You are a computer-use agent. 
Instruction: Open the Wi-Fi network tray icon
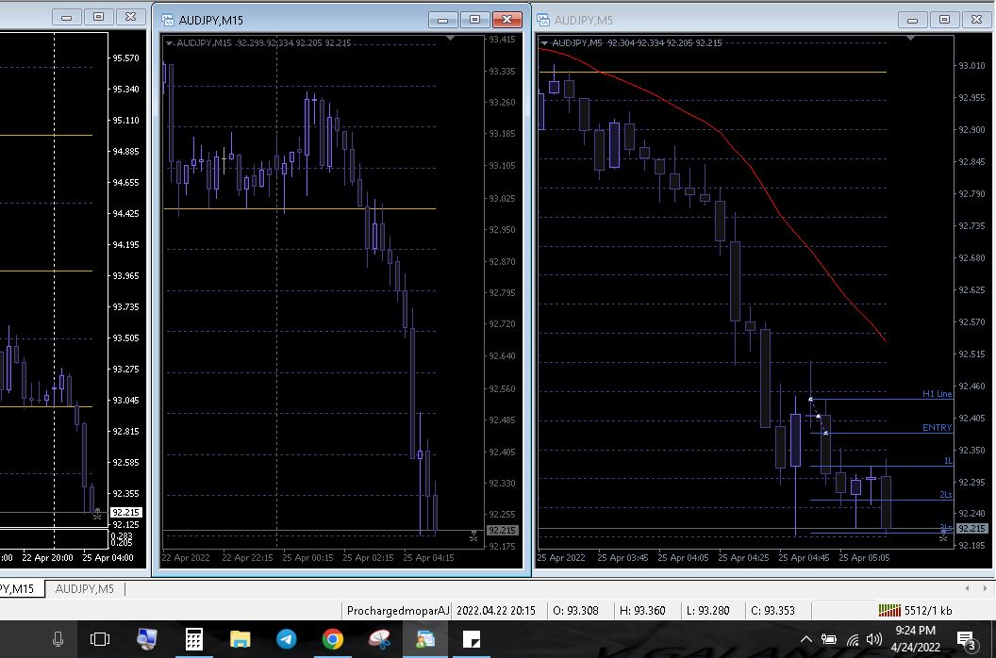coord(853,639)
